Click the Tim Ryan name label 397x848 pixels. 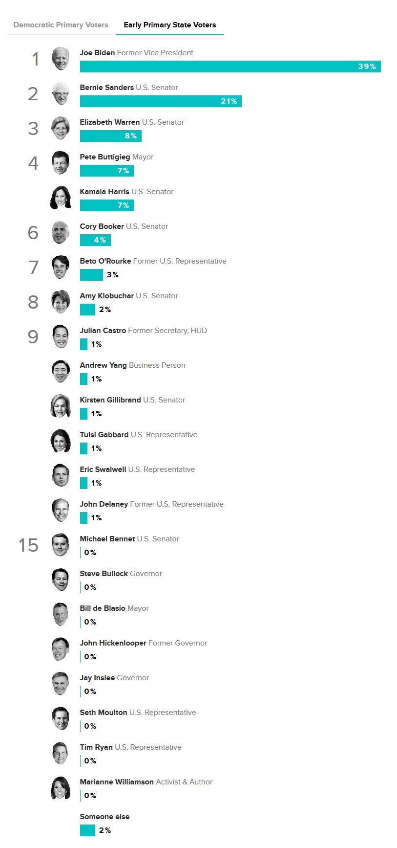pyautogui.click(x=96, y=747)
